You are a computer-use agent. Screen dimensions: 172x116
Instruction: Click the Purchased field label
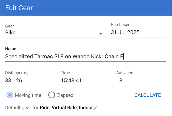(121, 25)
